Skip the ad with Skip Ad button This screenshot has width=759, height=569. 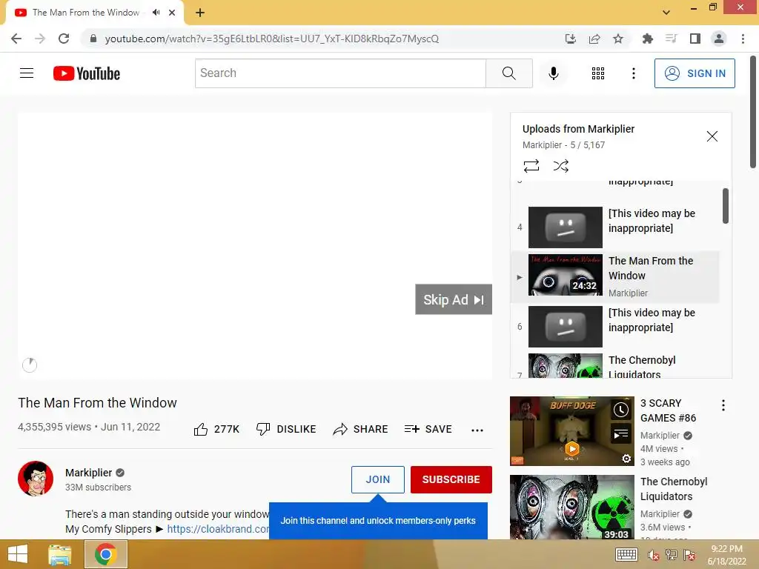(x=454, y=299)
